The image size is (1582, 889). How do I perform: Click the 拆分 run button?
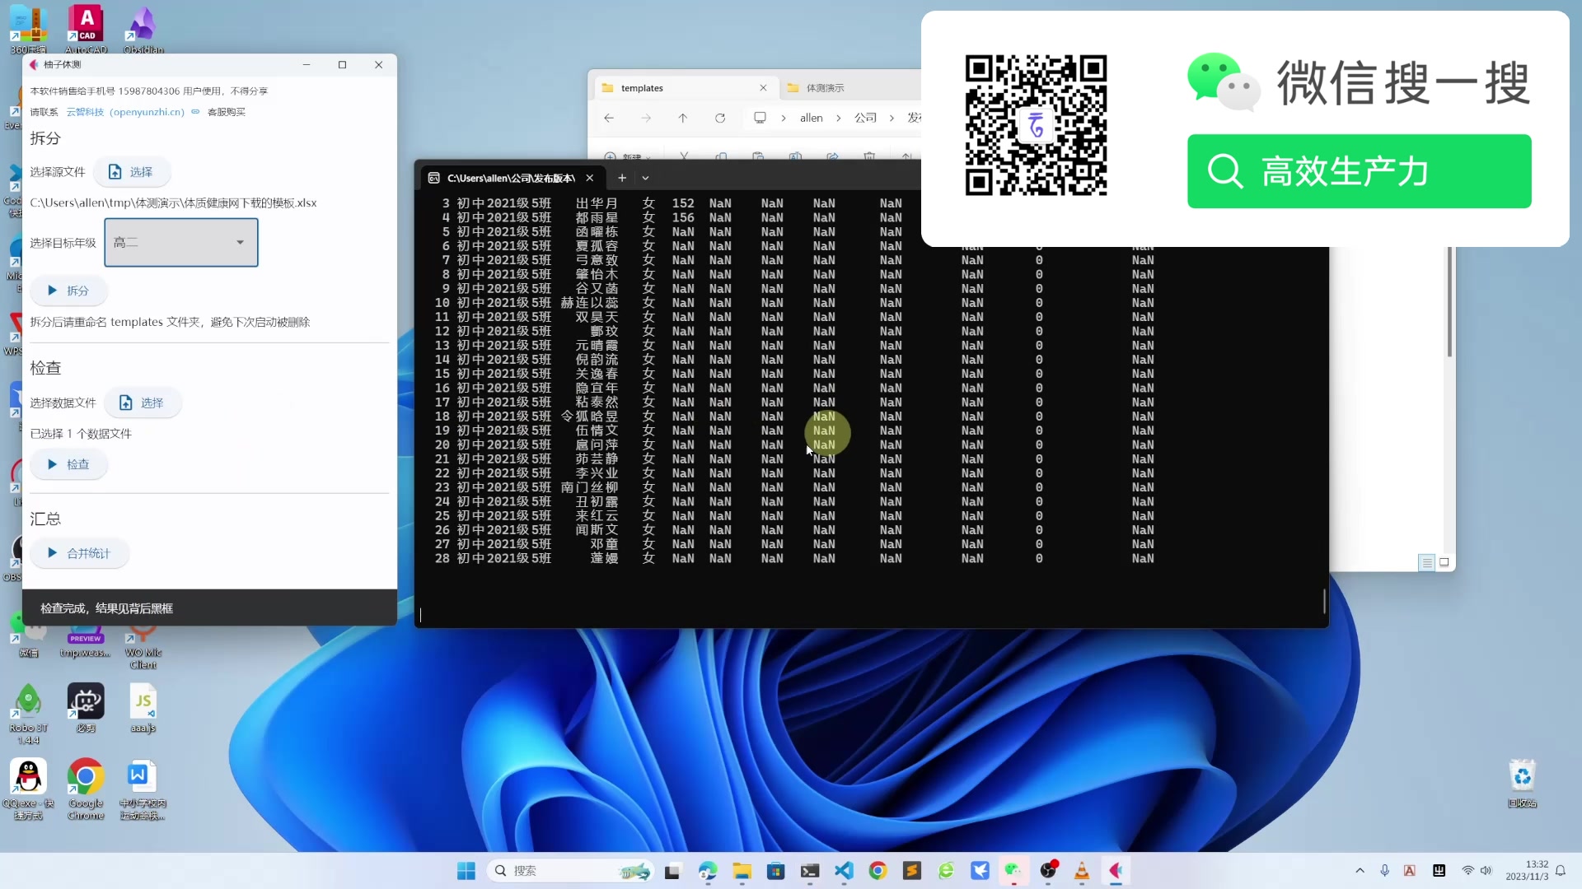[68, 291]
